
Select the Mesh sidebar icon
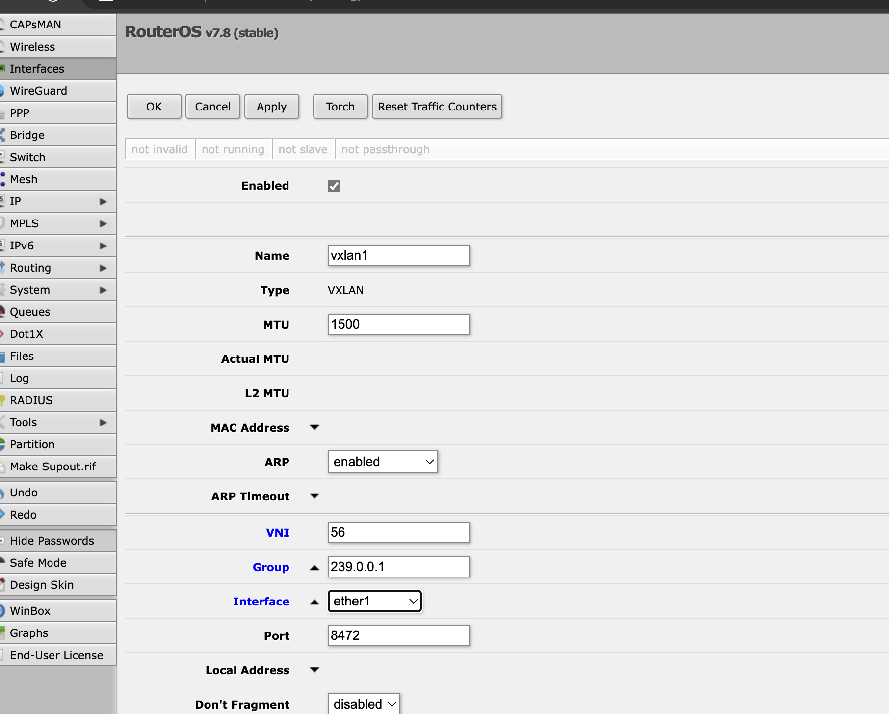pos(3,179)
